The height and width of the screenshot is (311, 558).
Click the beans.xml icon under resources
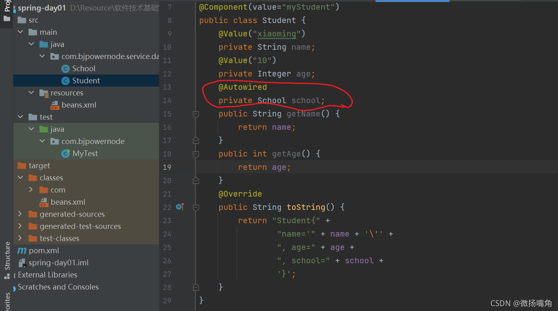pyautogui.click(x=55, y=105)
